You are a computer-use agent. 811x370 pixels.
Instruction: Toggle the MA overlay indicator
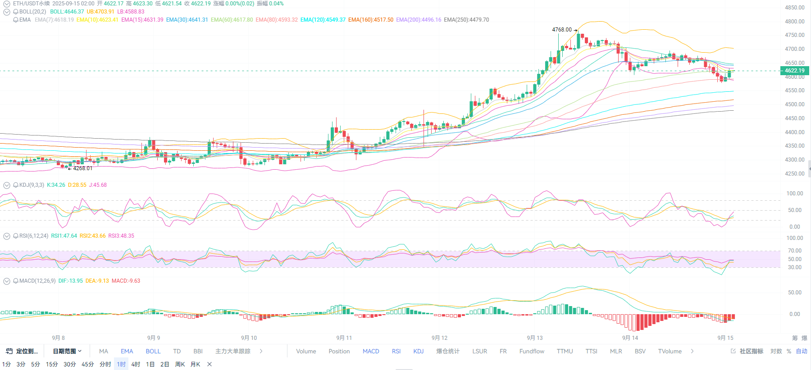[104, 351]
